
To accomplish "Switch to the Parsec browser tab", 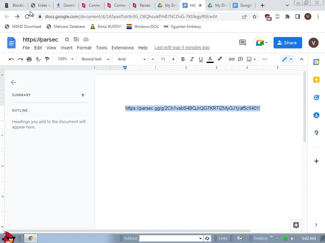I will (142, 5).
